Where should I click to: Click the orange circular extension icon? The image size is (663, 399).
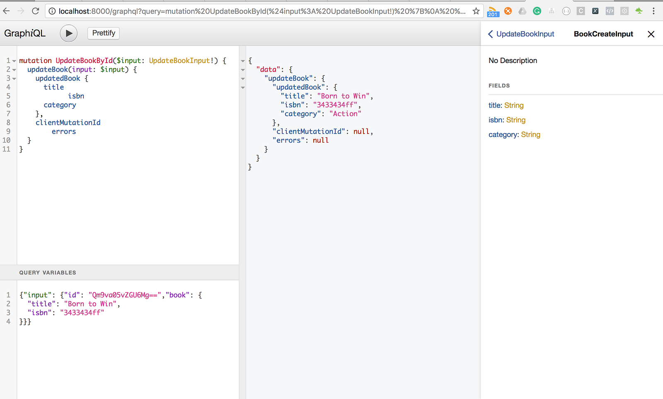point(508,11)
